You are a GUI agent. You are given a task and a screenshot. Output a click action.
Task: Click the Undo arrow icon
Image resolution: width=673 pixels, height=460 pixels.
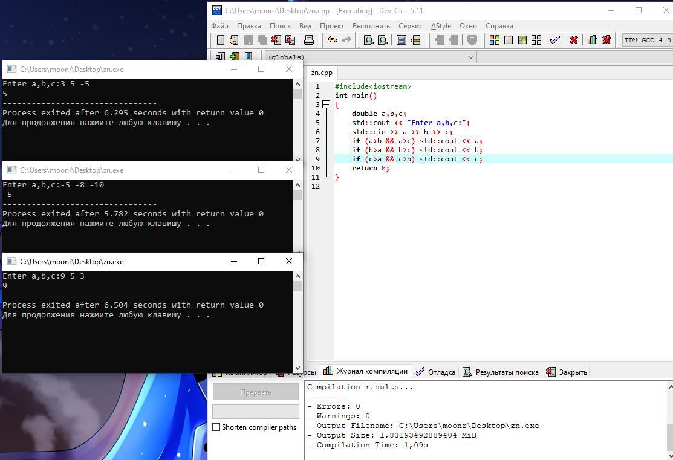pyautogui.click(x=332, y=40)
